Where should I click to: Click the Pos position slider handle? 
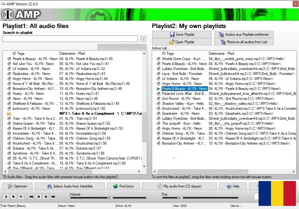(180, 197)
